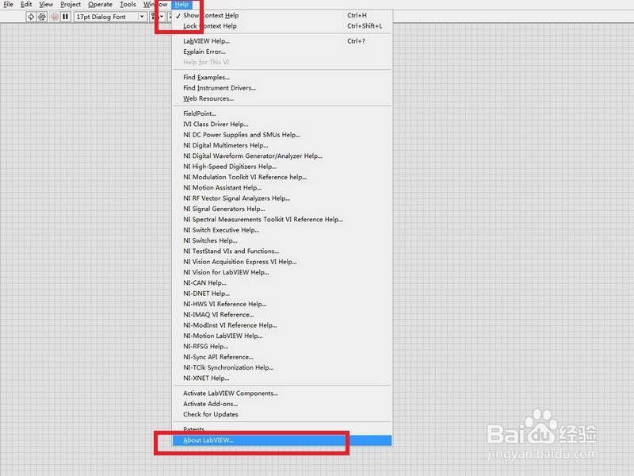Open NI Switch Executive Help...
Screen dimensions: 634x476
point(282,229)
